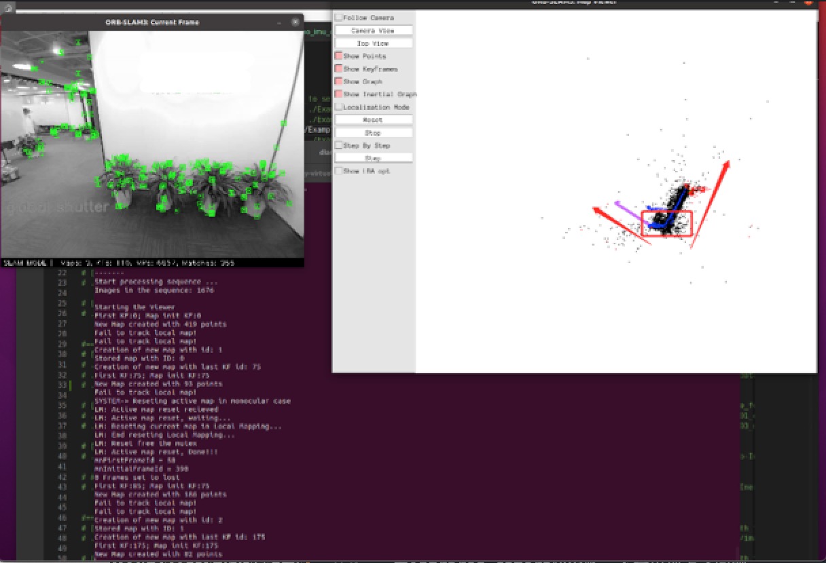Click the Reset button in Map Viewer

click(x=373, y=120)
